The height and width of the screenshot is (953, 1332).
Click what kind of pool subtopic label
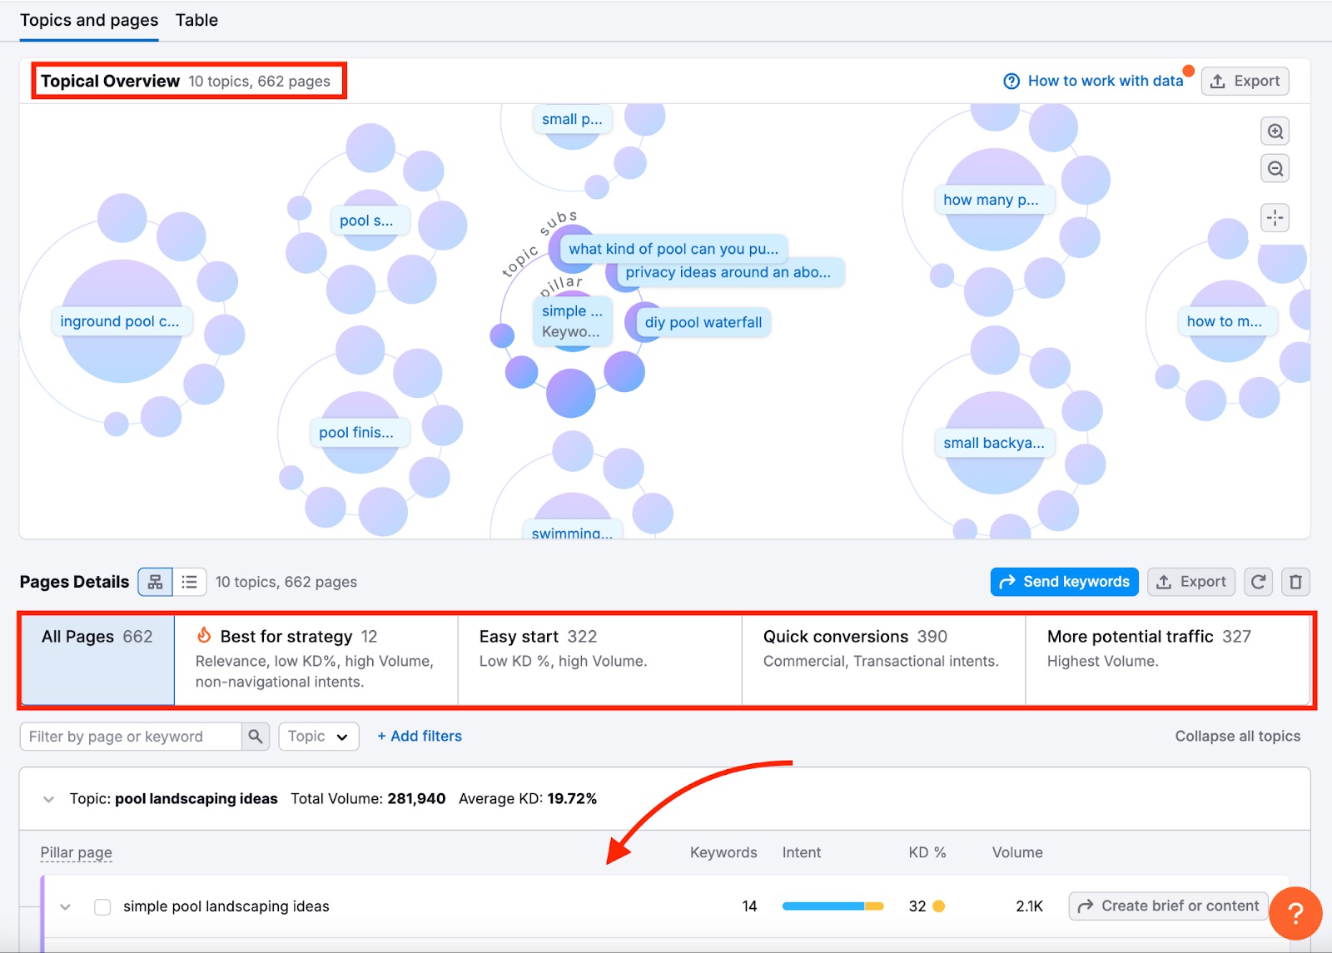pos(674,249)
